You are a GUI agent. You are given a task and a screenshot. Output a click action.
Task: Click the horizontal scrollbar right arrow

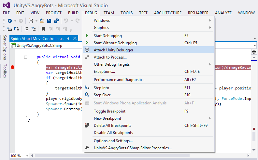click(248, 155)
